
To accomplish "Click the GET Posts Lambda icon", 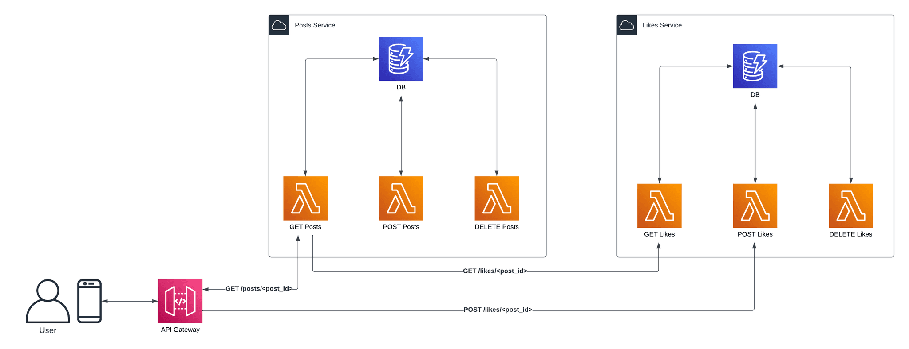I will [x=305, y=198].
